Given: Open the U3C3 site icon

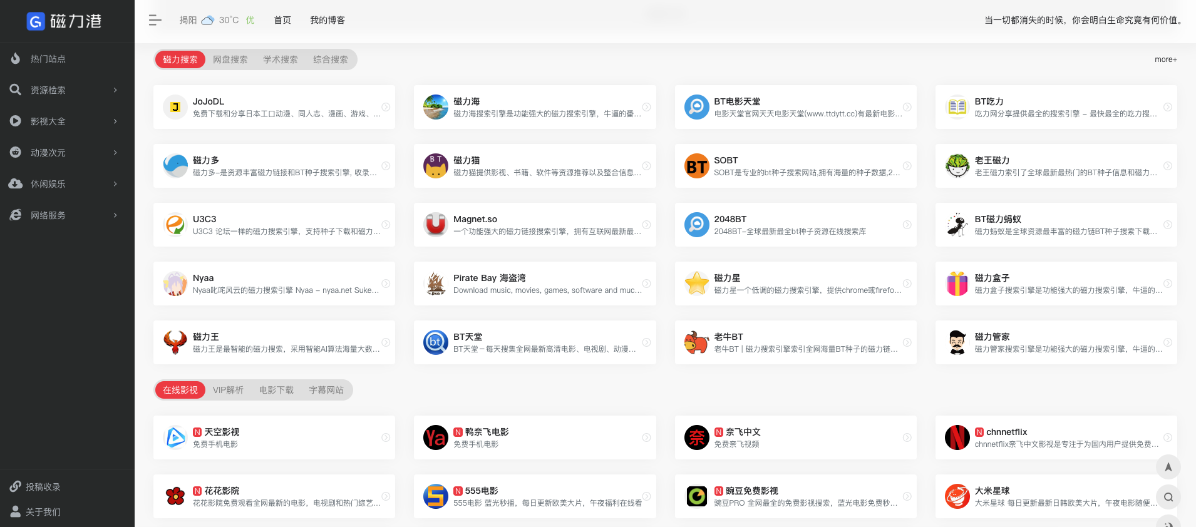Looking at the screenshot, I should coord(175,225).
